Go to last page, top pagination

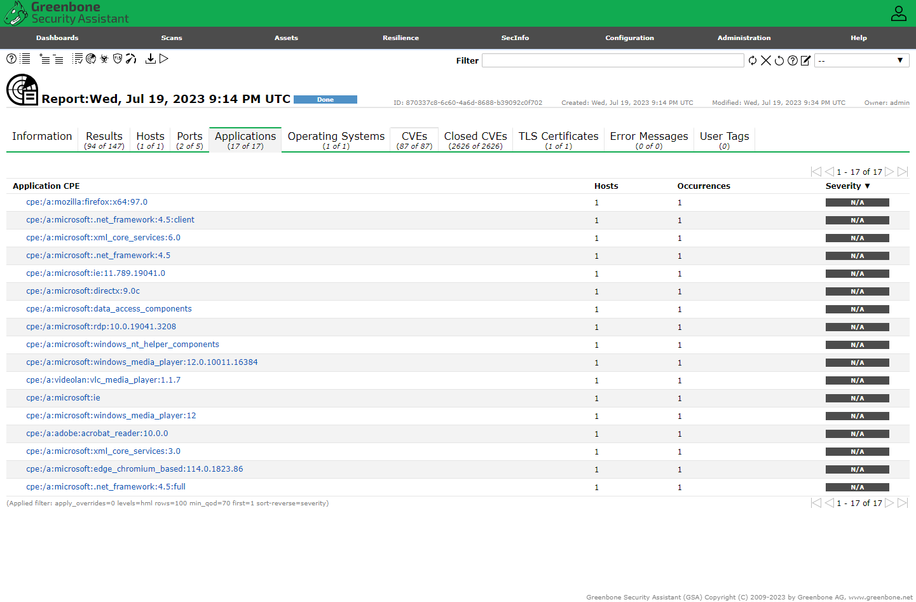(903, 172)
